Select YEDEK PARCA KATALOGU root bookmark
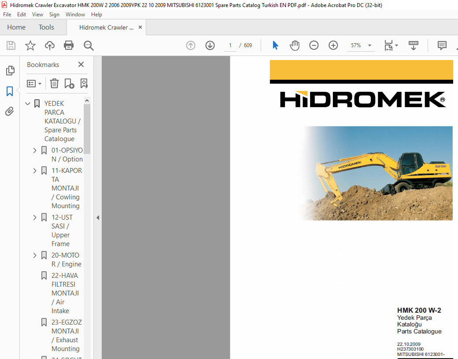This screenshot has width=458, height=359. point(62,121)
